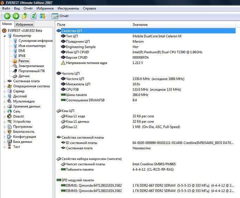Open the Избранное menu in menu bar
The width and height of the screenshot is (240, 198).
click(45, 8)
